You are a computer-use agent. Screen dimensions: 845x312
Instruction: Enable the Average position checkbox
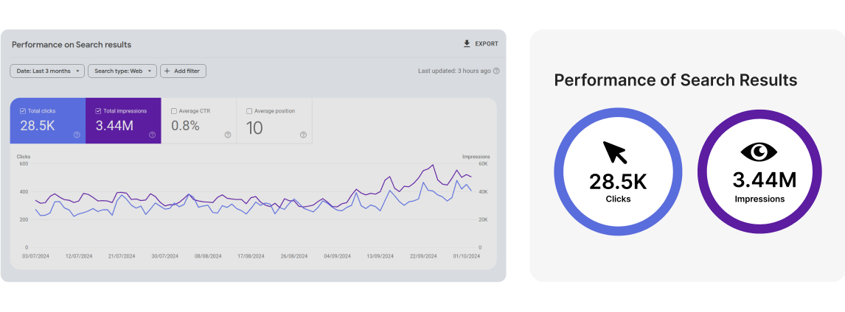[x=249, y=111]
